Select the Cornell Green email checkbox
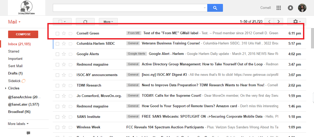This screenshot has width=314, height=137. (57, 33)
